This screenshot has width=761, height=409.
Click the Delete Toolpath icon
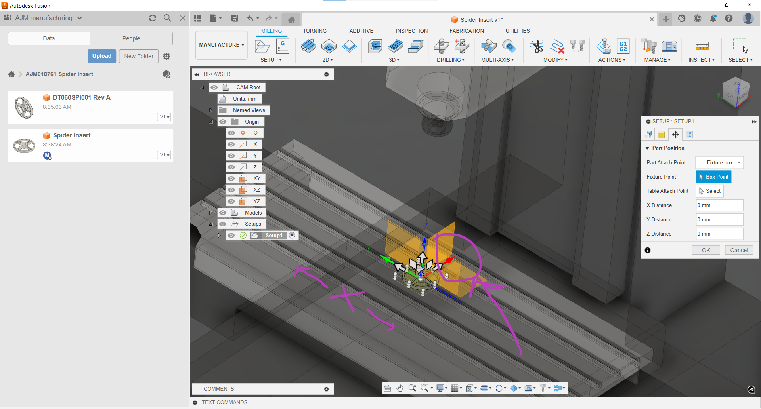(x=557, y=46)
